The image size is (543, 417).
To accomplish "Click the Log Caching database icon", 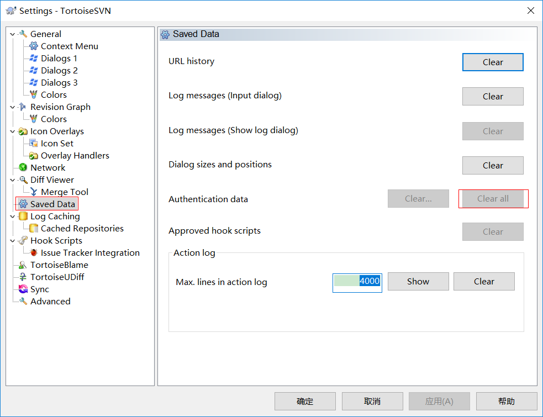I will tap(23, 216).
